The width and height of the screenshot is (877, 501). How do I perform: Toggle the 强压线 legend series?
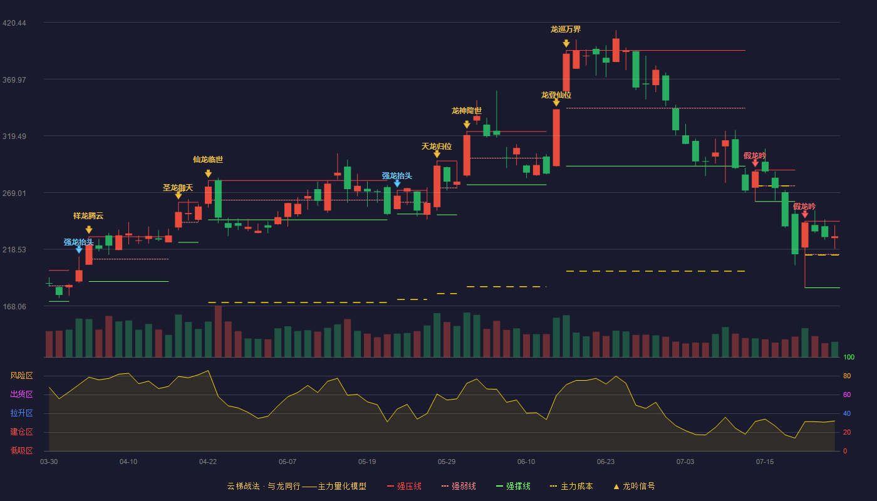click(404, 486)
